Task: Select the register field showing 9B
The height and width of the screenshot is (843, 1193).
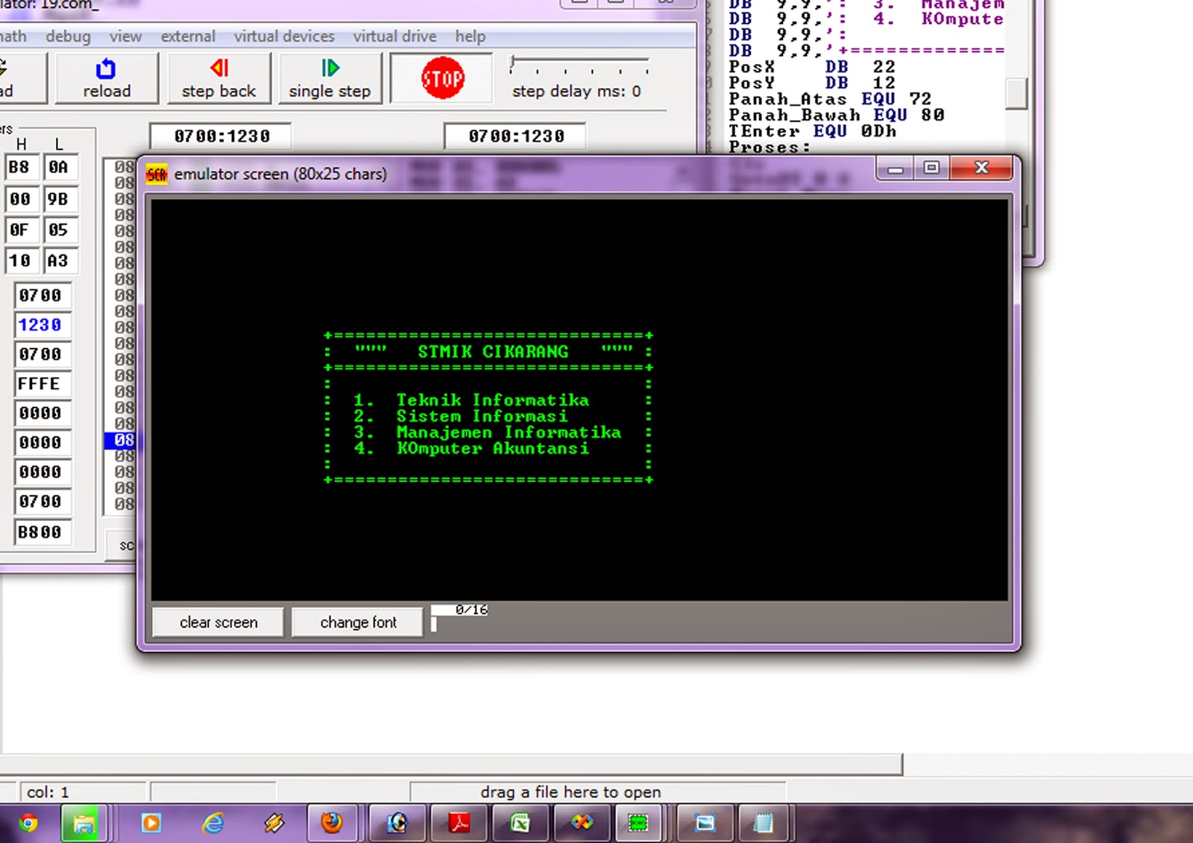Action: (60, 199)
